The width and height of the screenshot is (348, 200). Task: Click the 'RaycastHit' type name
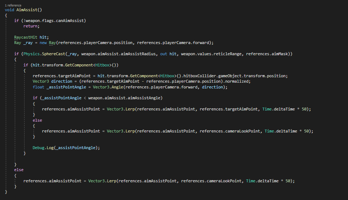[x=26, y=37]
